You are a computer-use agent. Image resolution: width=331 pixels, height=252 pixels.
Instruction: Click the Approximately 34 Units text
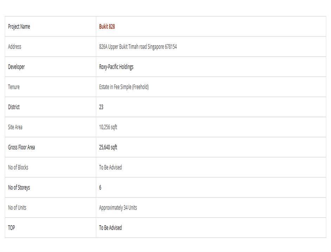tap(118, 208)
